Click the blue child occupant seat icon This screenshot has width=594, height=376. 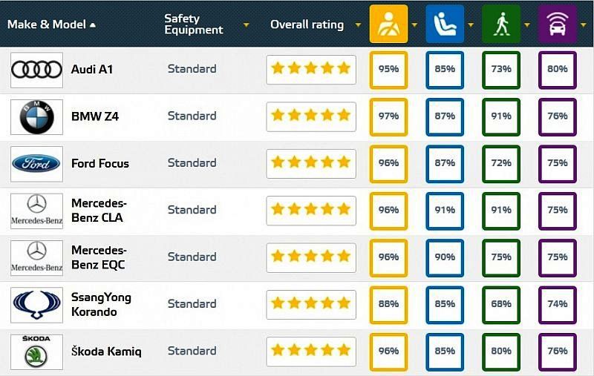[x=445, y=24]
